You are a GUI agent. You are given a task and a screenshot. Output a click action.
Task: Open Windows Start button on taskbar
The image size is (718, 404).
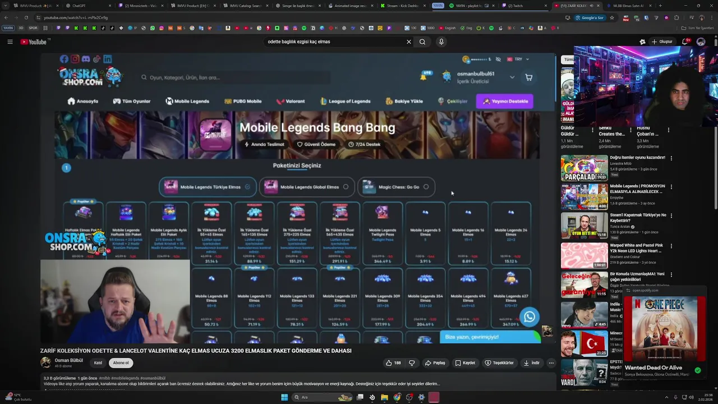(x=284, y=397)
